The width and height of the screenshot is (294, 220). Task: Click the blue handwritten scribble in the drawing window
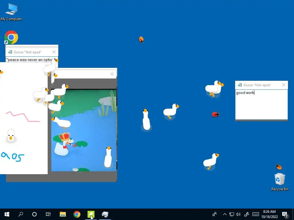pos(13,157)
